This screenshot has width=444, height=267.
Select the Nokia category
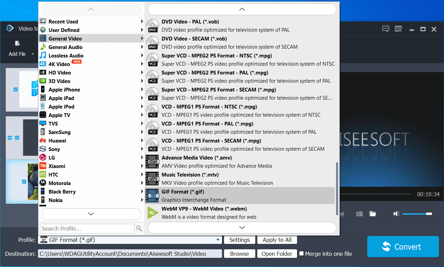[92, 200]
